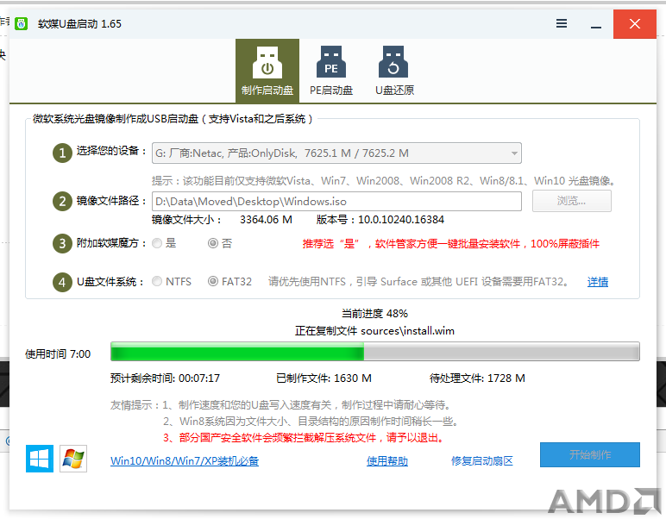Screen dimensions: 666x519
Task: Click the Windows 7 flag logo icon
Action: (x=73, y=459)
